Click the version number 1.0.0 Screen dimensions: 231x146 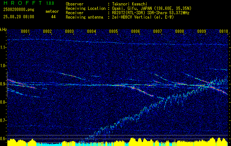point(50,3)
